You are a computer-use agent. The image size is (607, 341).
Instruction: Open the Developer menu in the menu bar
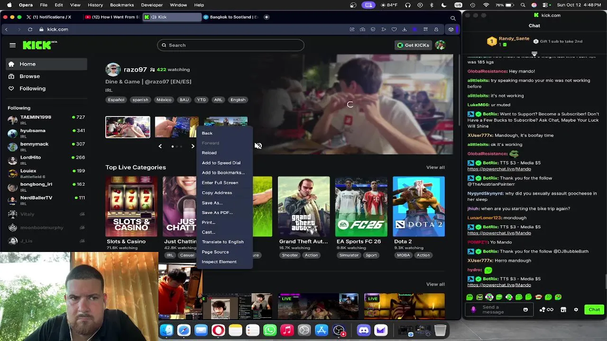click(x=152, y=5)
